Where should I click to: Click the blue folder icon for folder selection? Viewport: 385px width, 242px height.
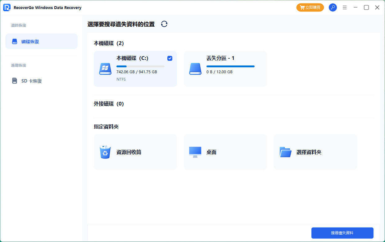(285, 152)
